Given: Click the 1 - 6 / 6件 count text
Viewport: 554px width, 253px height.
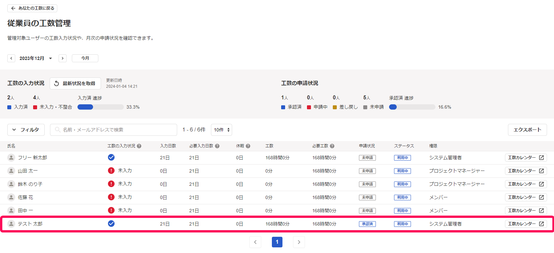Looking at the screenshot, I should [194, 130].
